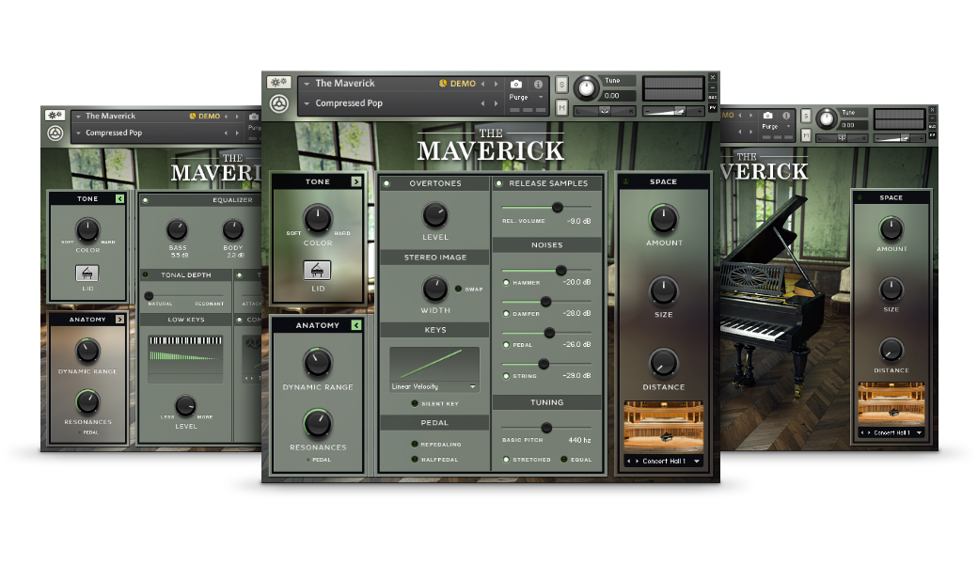Open the info icon in center window header

tap(538, 84)
